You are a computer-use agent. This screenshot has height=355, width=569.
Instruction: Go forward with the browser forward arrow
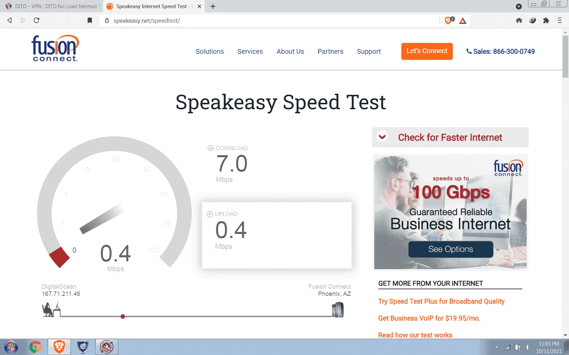tap(23, 20)
